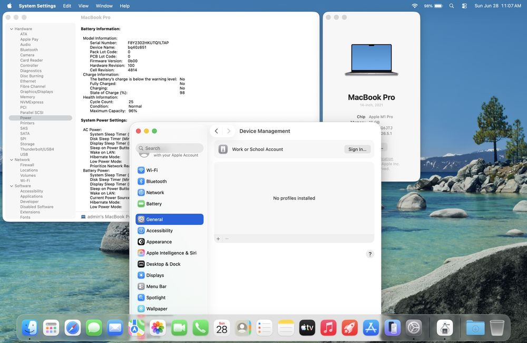Click Spotlight search icon in menu bar
The width and height of the screenshot is (527, 343).
[x=452, y=6]
